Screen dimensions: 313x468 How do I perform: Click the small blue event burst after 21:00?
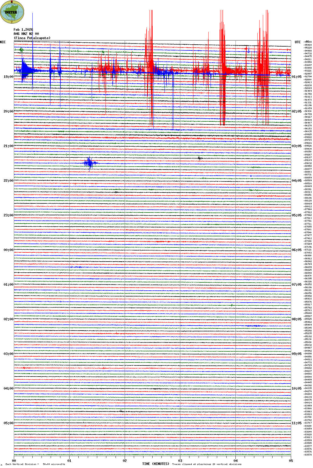89,163
